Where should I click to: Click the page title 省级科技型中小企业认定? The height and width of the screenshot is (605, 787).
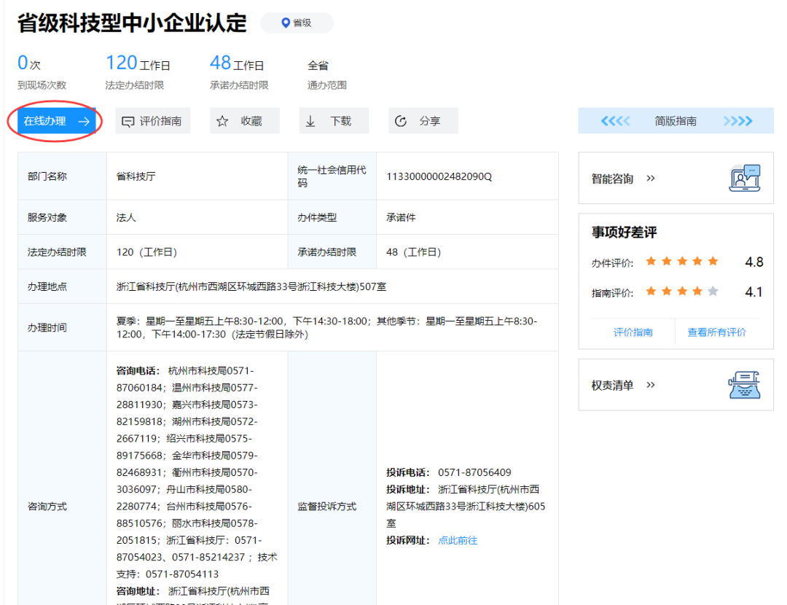coord(132,23)
